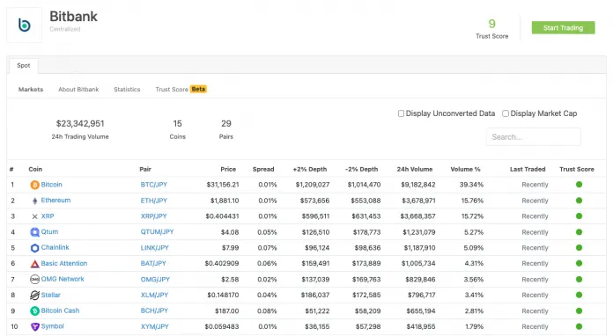
Task: Focus the Search input field
Action: point(534,137)
